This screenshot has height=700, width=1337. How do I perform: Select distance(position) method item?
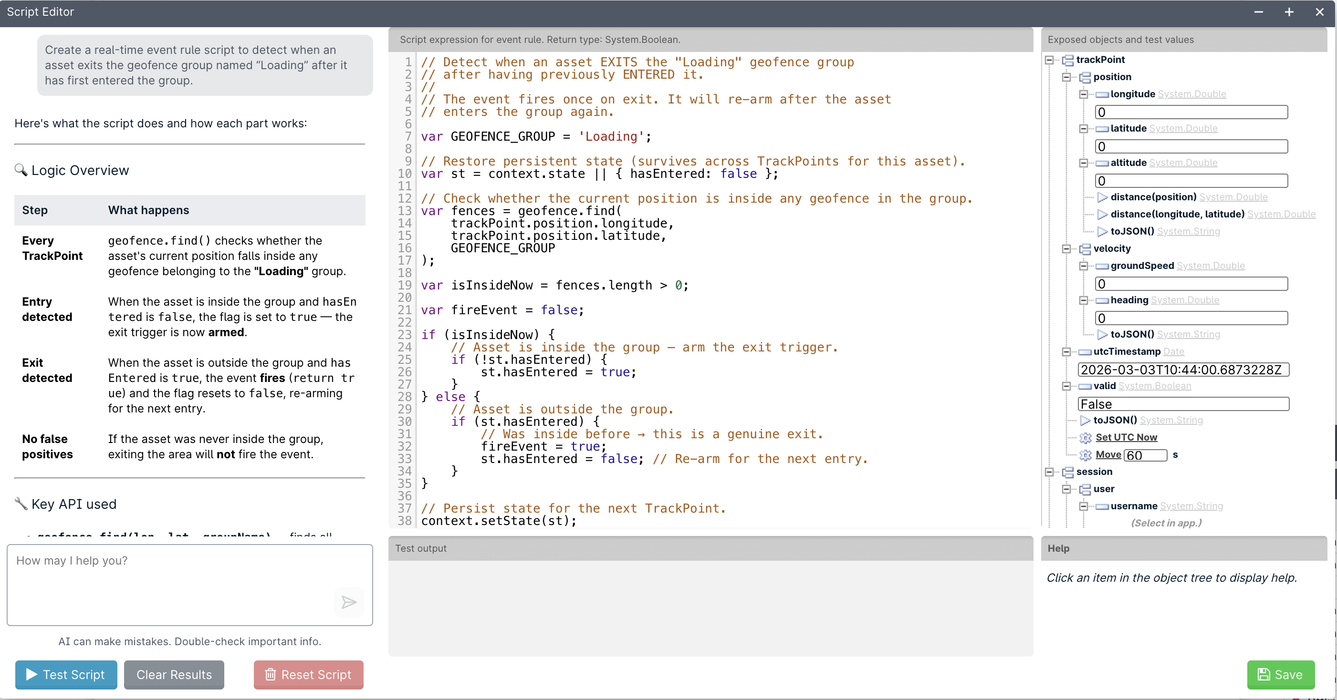(1153, 197)
